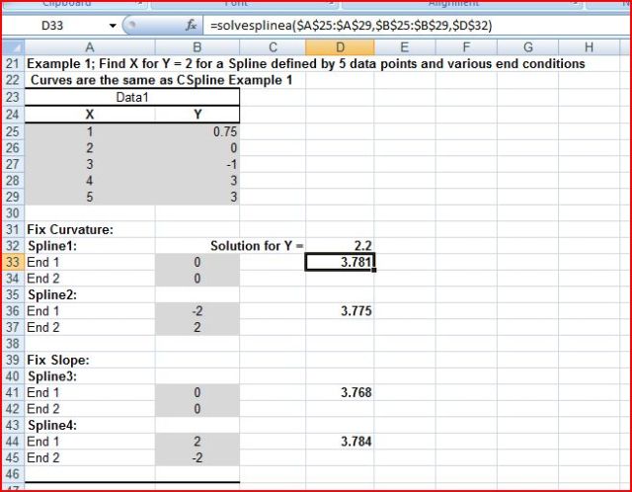Screen dimensions: 632x492
Task: Select the row 46 header
Action: (x=12, y=474)
